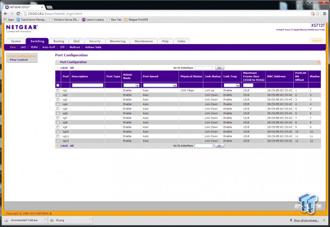The image size is (330, 227).
Task: Click top All link above table
Action: (72, 68)
